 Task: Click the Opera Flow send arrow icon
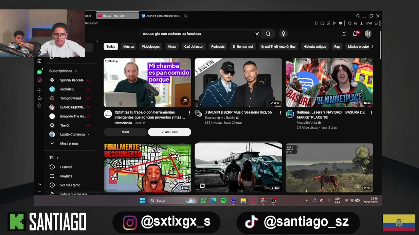(334, 23)
